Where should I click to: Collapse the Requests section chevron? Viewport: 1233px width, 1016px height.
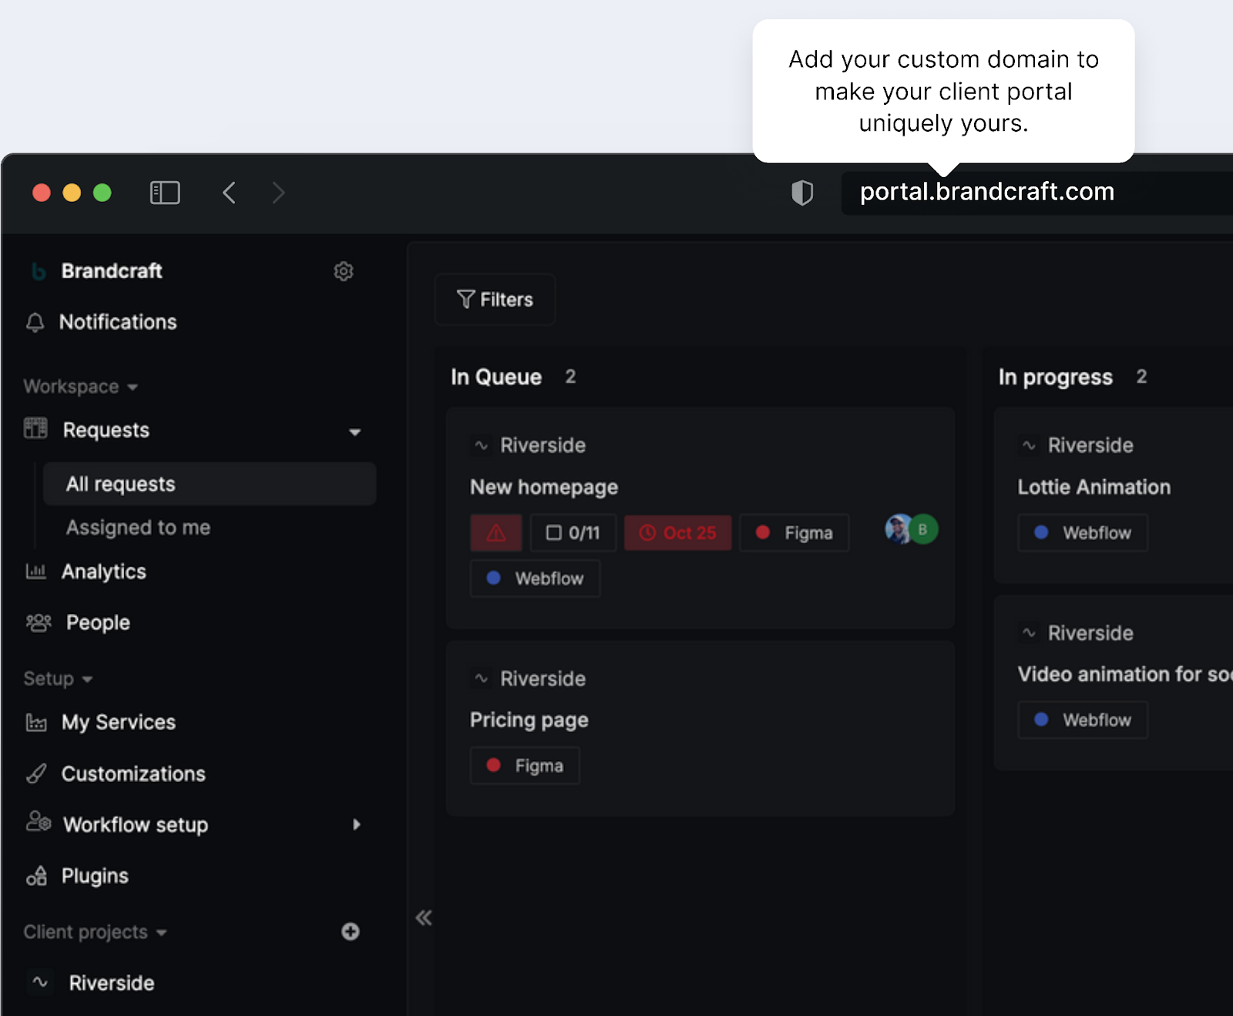point(355,431)
